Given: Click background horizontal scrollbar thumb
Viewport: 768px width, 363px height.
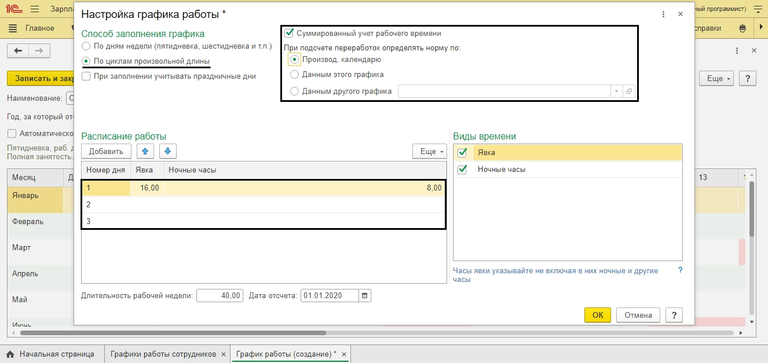Looking at the screenshot, I should point(173,333).
